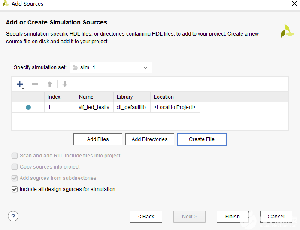Image resolution: width=300 pixels, height=230 pixels.
Task: Open help with the question mark icon
Action: (13, 216)
